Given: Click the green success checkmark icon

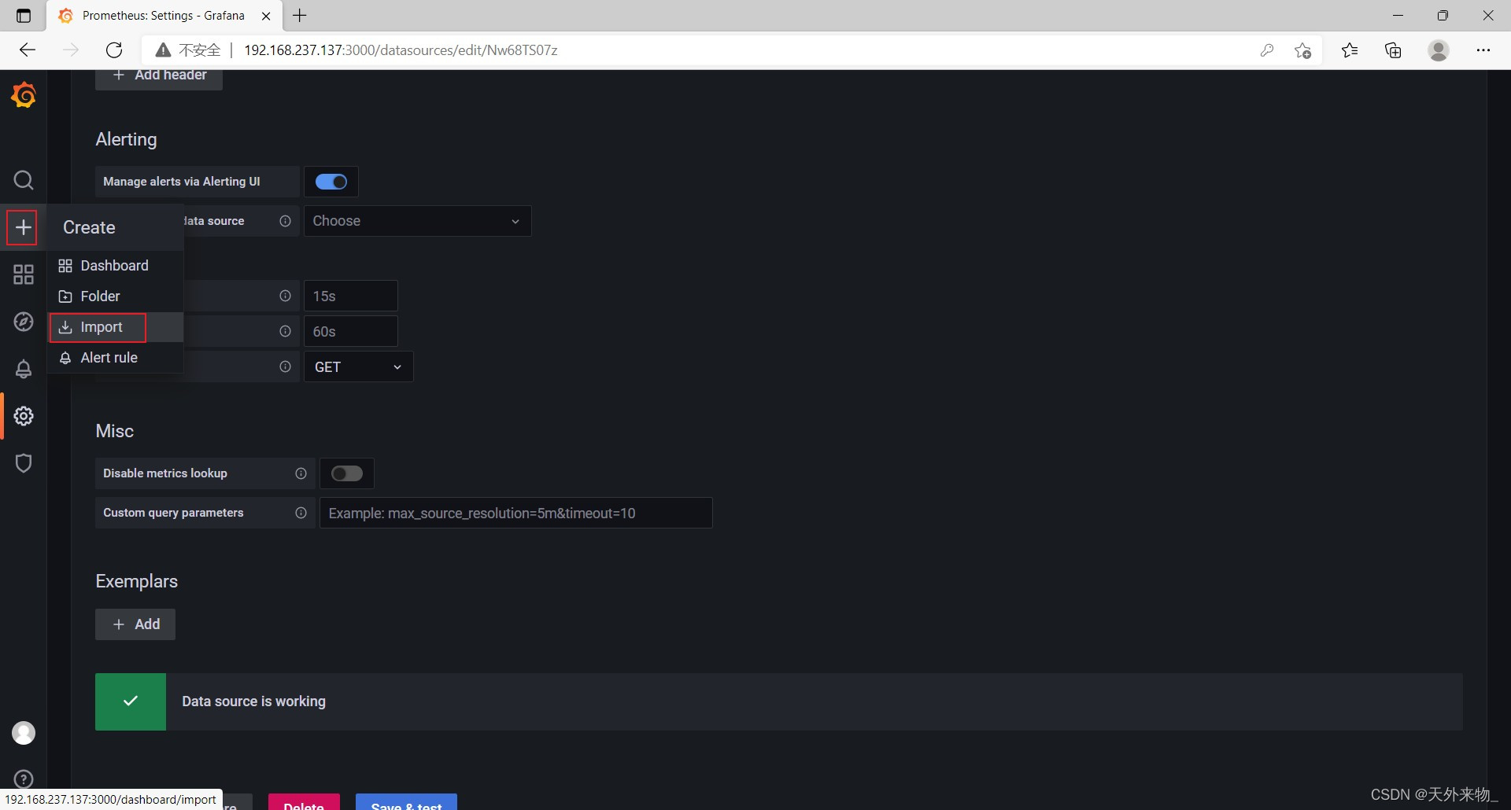Looking at the screenshot, I should pos(131,701).
